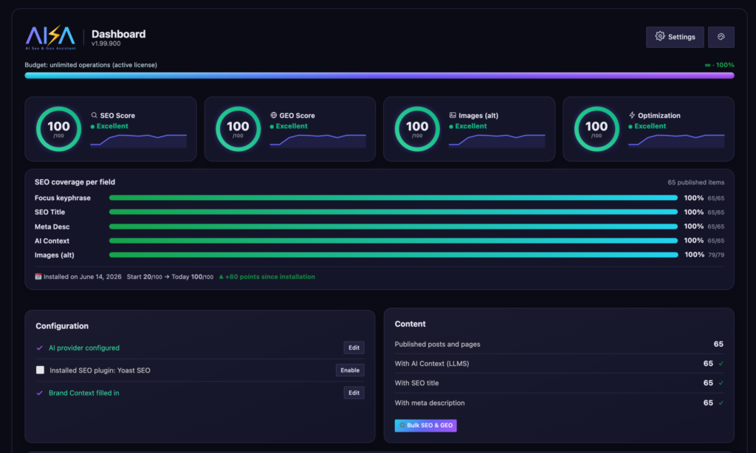This screenshot has width=756, height=453.
Task: Click the budget progress bar
Action: click(379, 75)
